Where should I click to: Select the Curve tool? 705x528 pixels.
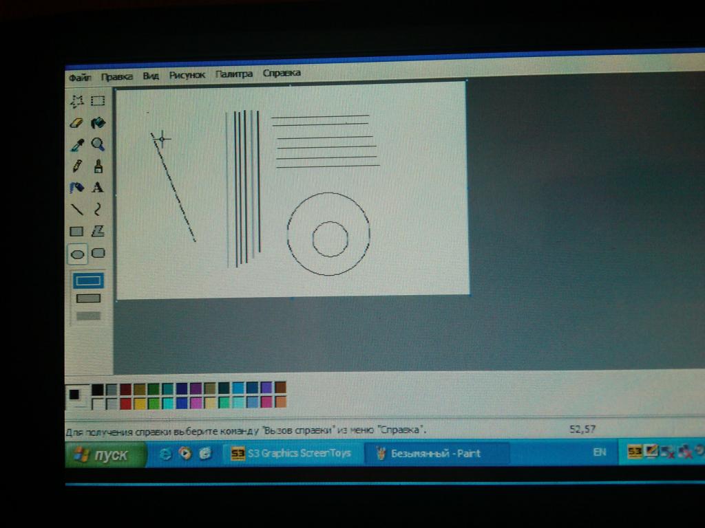(98, 209)
